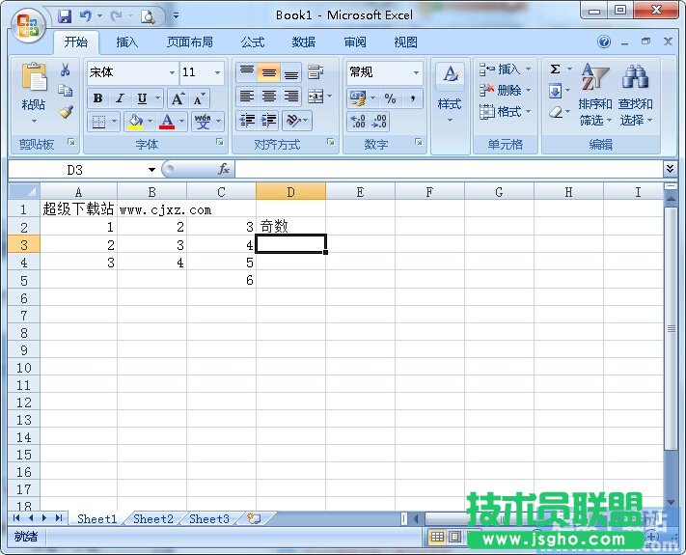Toggle italic formatting
The image size is (686, 555).
click(x=120, y=98)
